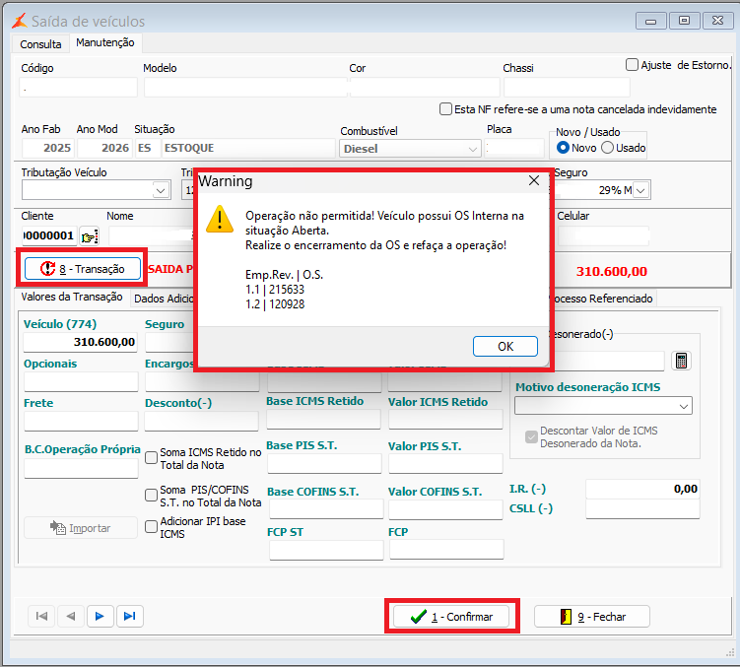Click the yellow warning triangle icon
This screenshot has width=740, height=667.
[220, 219]
